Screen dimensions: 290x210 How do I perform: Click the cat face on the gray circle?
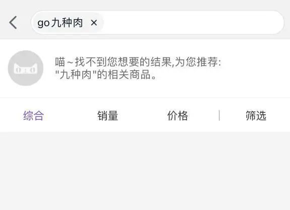click(26, 69)
